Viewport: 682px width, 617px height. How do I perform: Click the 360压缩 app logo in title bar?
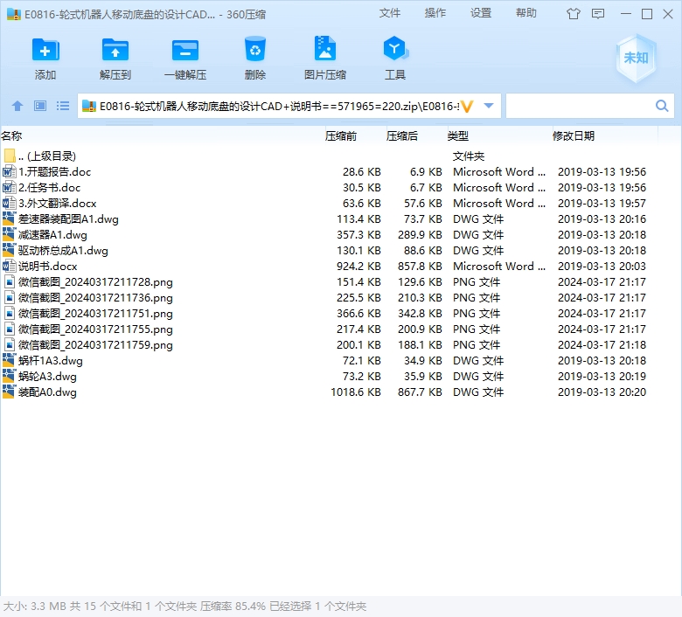14,14
